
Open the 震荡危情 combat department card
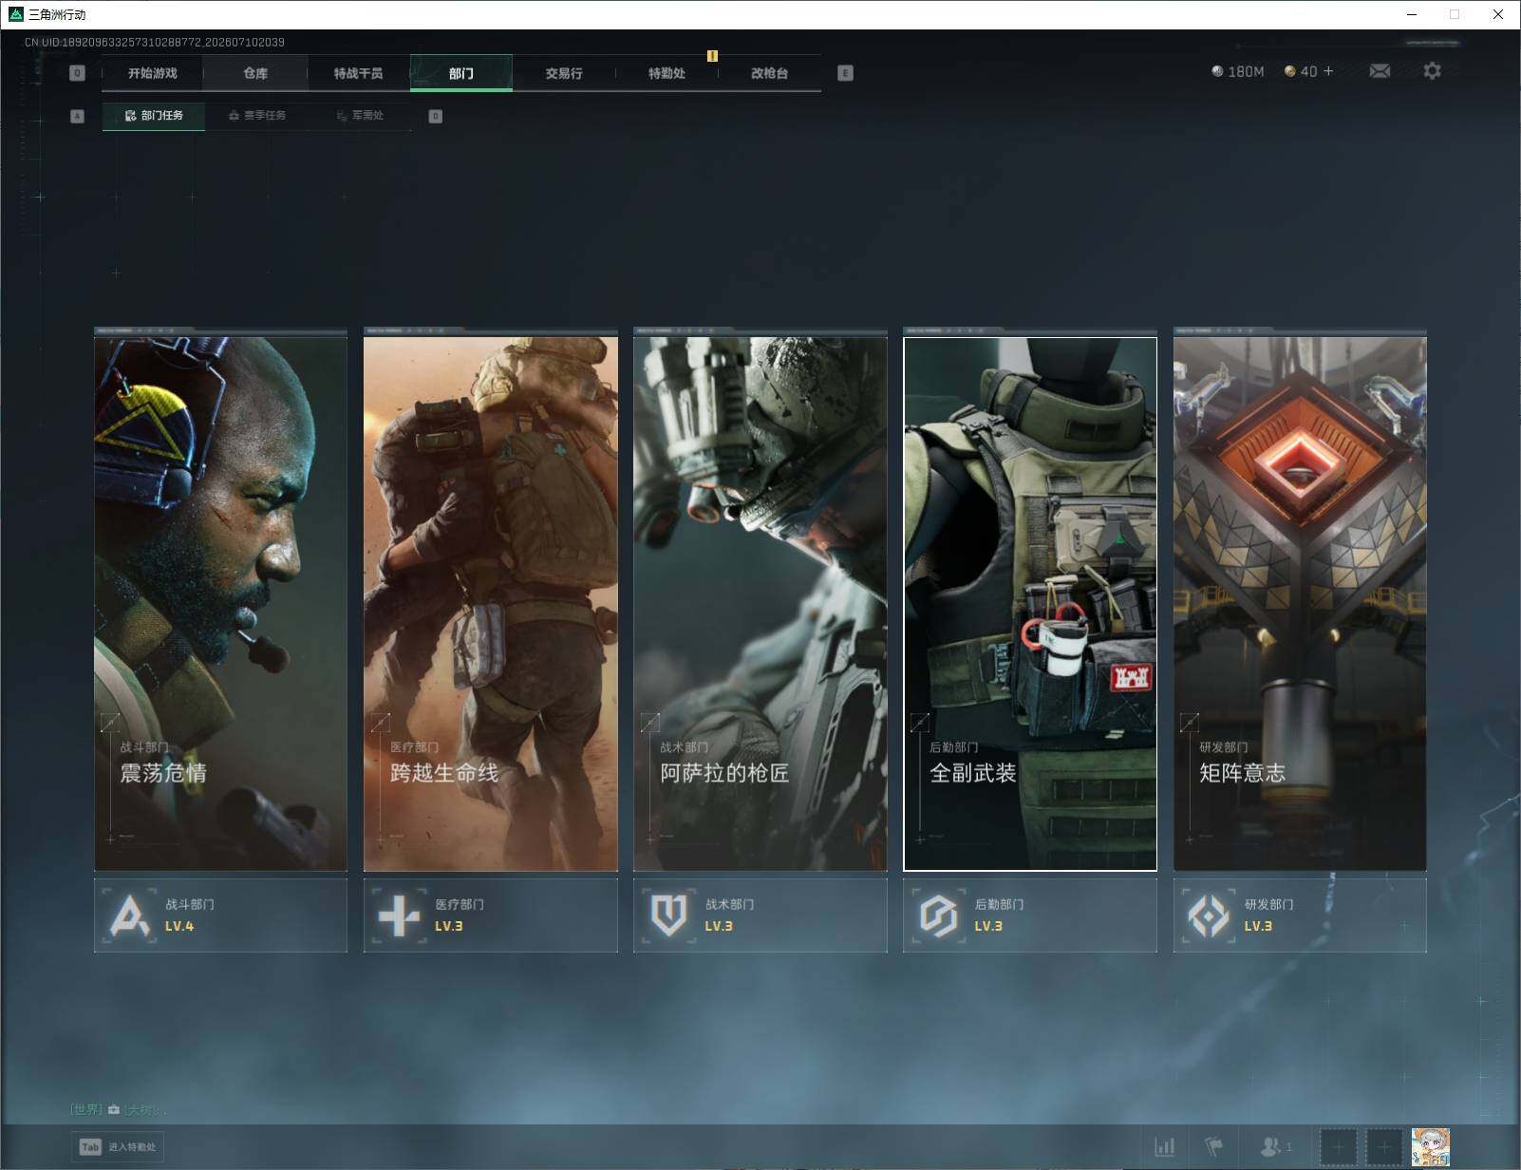(x=220, y=600)
